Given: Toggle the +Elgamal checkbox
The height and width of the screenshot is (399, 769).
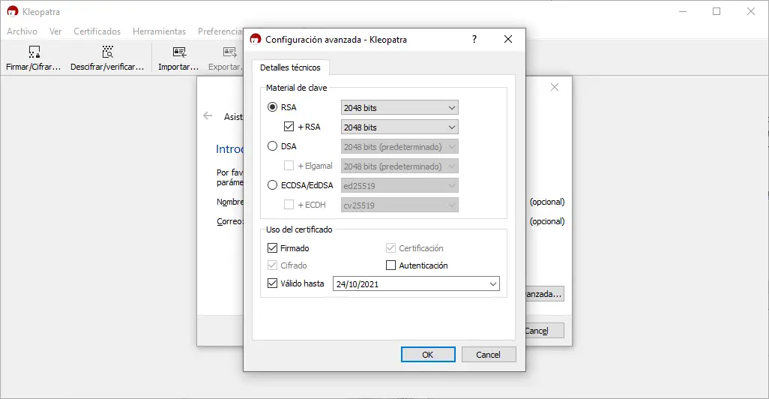Looking at the screenshot, I should [x=289, y=166].
